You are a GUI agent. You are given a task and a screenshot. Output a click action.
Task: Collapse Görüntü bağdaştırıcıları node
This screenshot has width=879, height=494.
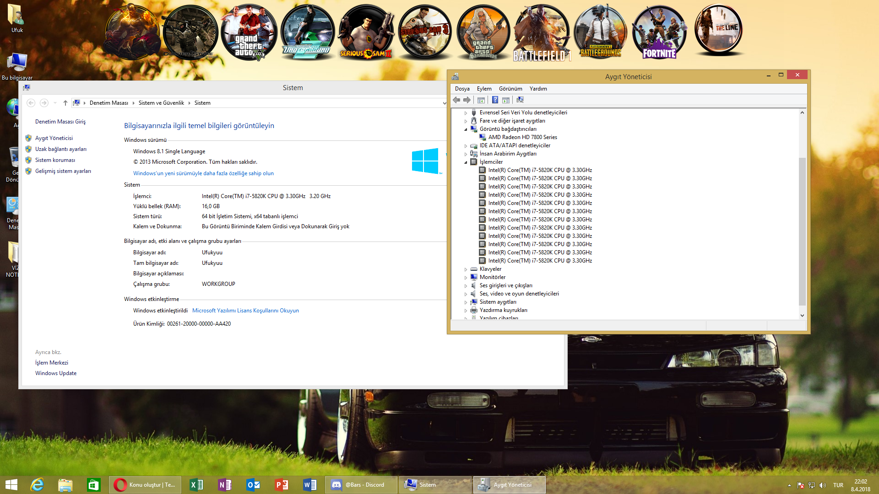(466, 129)
